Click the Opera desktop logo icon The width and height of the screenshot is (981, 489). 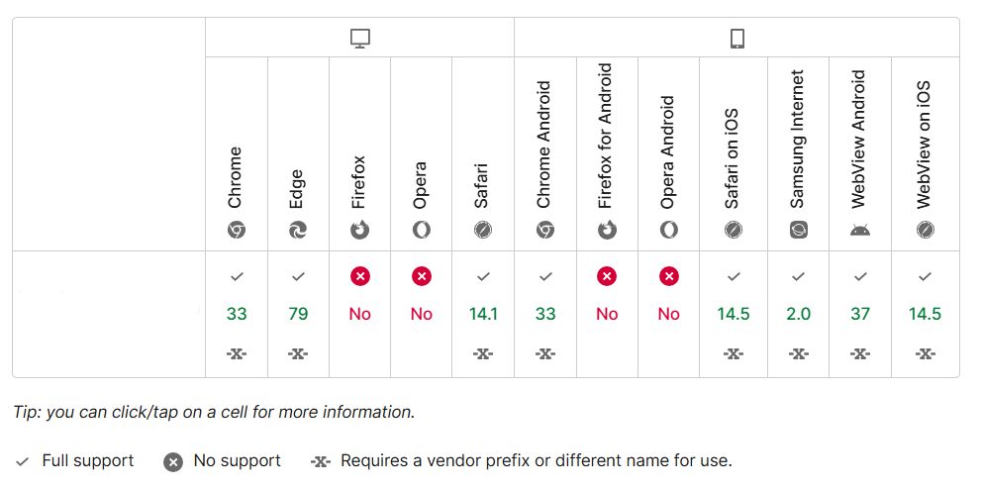click(422, 230)
